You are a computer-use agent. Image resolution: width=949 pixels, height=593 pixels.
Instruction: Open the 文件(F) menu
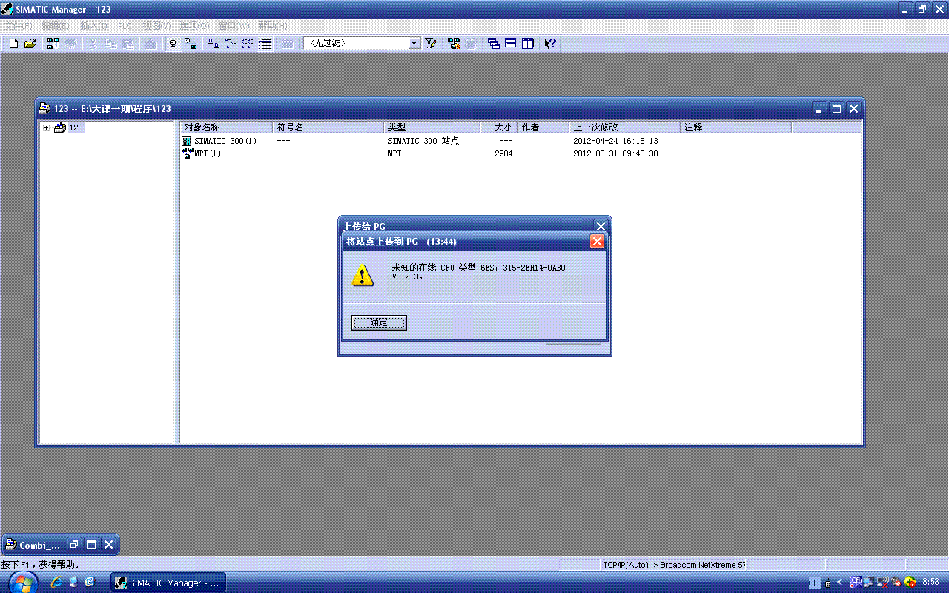coord(18,26)
